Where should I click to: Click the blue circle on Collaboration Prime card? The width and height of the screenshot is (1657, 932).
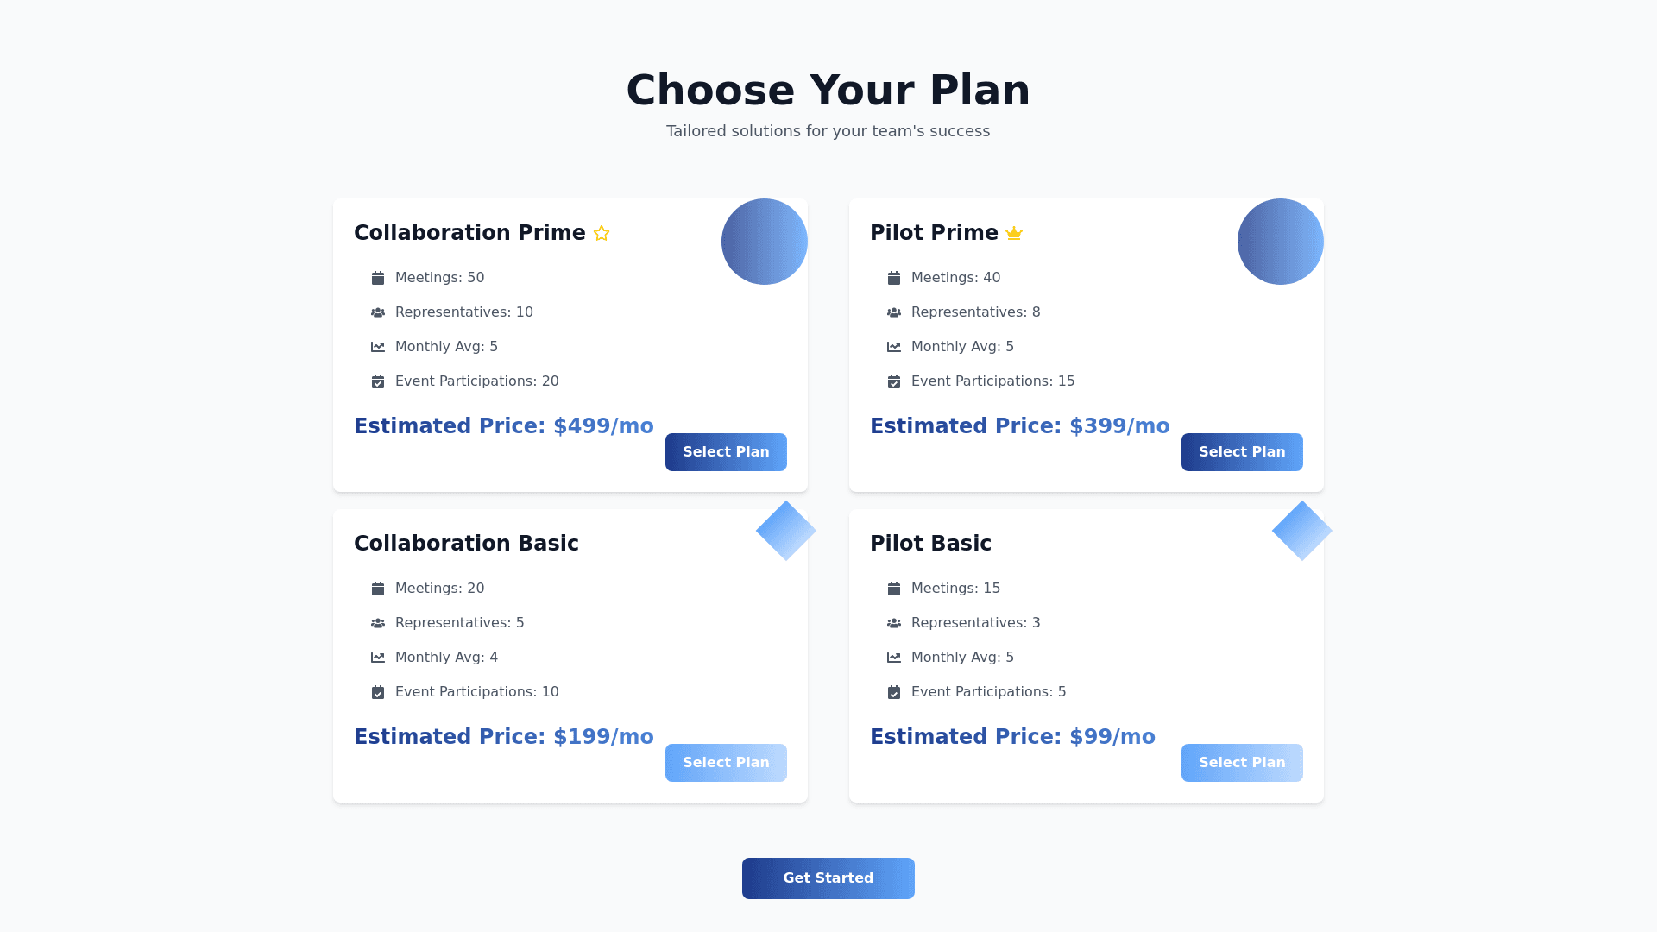[x=765, y=242]
